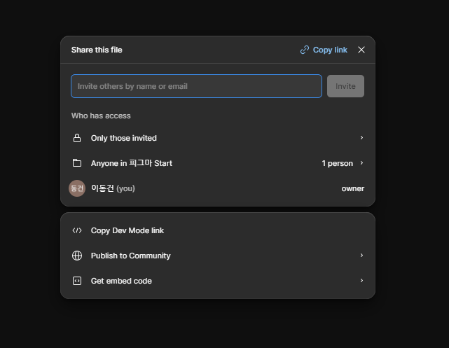
Task: Focus the Invite others by name field
Action: coord(196,86)
